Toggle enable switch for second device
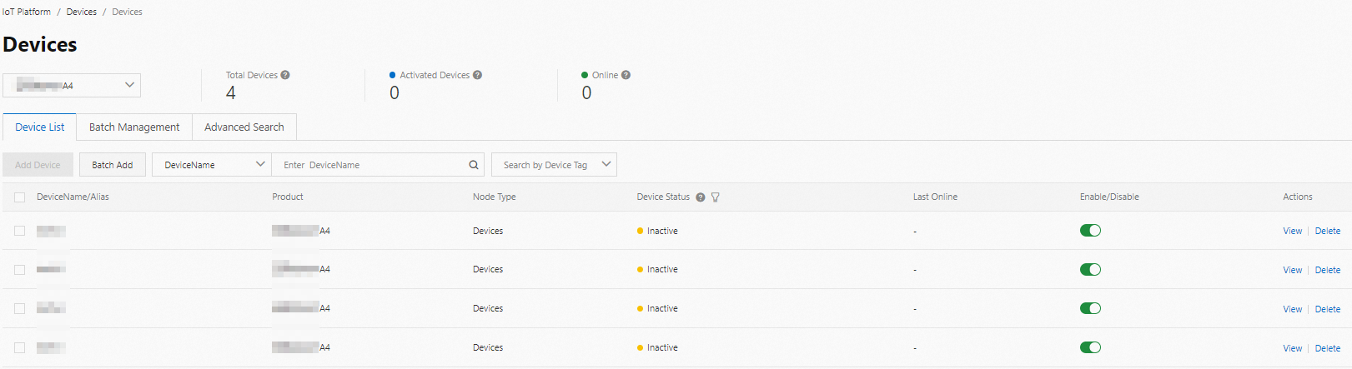This screenshot has width=1352, height=369. tap(1090, 269)
